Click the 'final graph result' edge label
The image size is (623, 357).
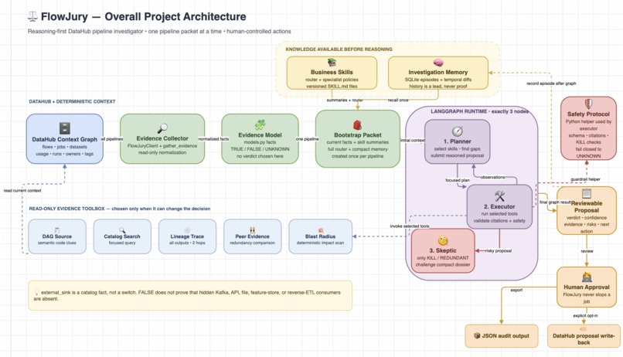click(x=555, y=202)
